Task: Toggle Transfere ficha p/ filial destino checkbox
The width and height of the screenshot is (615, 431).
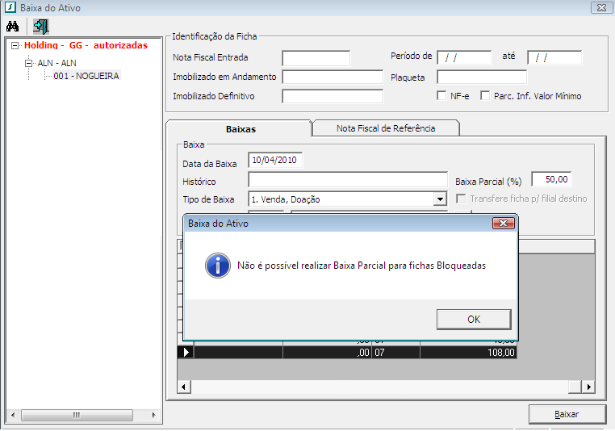Action: [461, 199]
